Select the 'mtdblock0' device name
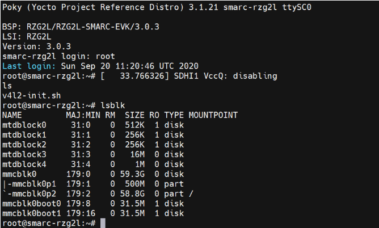 click(x=24, y=125)
